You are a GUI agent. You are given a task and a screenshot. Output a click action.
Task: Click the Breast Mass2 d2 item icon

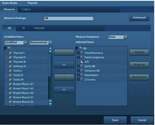click(10, 102)
